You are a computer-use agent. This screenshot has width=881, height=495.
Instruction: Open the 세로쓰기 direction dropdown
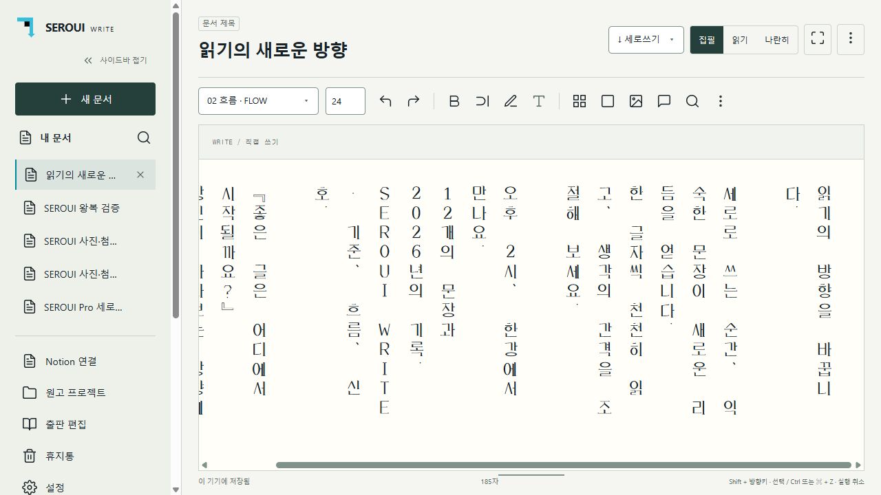(x=646, y=39)
